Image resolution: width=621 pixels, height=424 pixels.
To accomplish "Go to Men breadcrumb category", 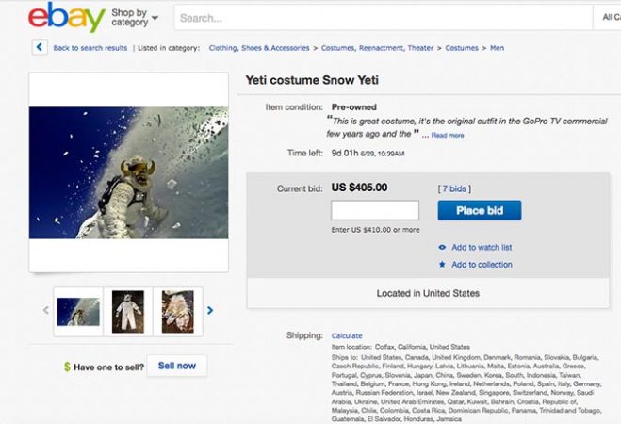I will pyautogui.click(x=498, y=47).
